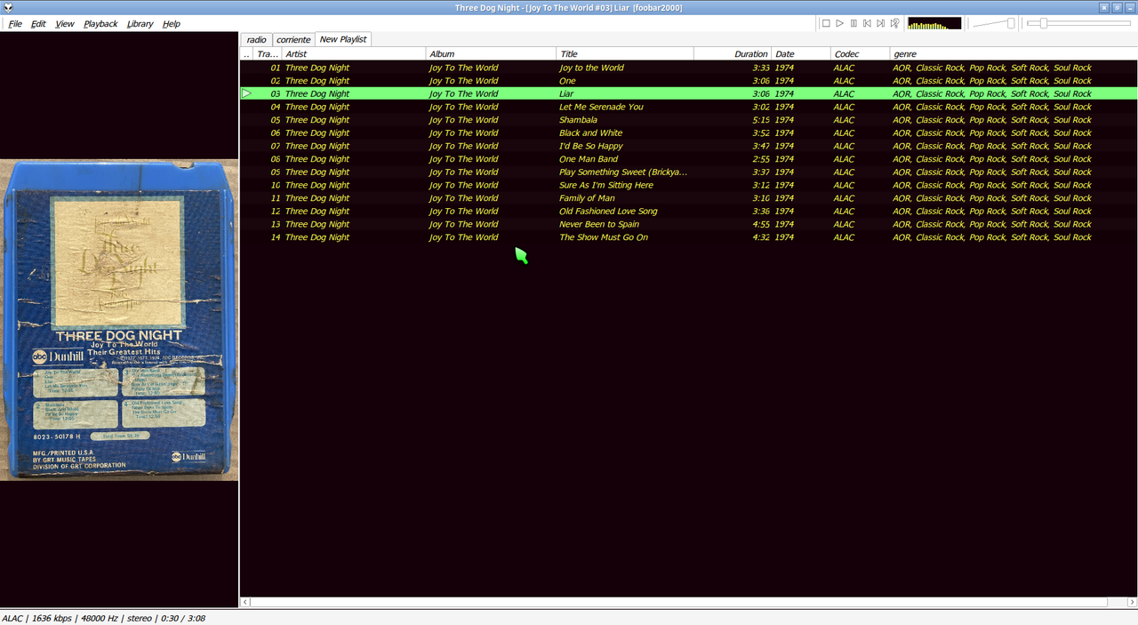Sort by the Artist column header
The height and width of the screenshot is (625, 1138).
[x=354, y=54]
